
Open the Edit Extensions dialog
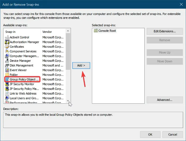[165, 31]
